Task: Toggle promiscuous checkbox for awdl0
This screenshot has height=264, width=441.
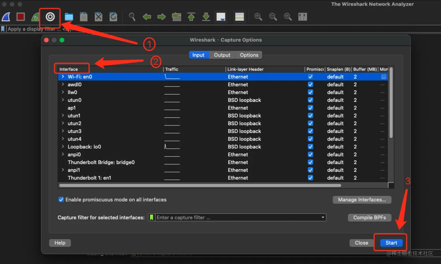Action: (310, 84)
